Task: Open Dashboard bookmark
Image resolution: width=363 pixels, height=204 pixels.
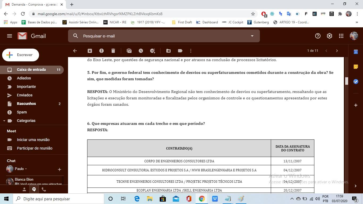Action: (x=207, y=22)
